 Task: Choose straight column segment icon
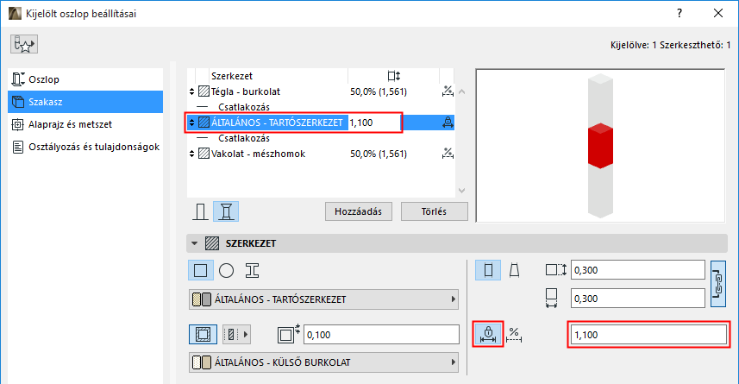489,270
